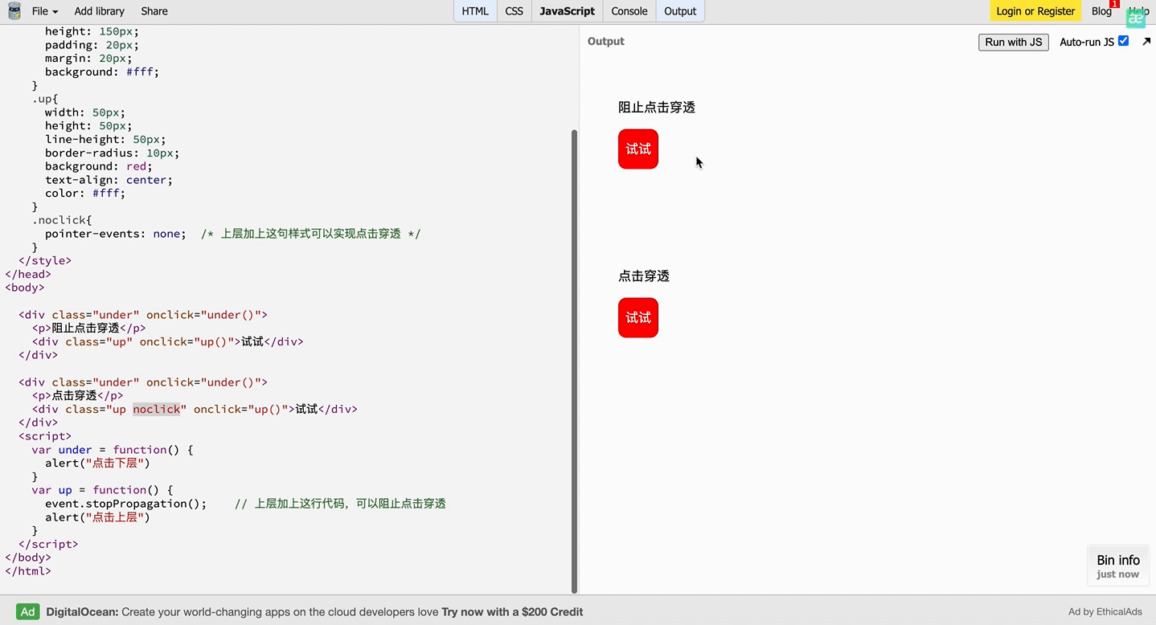Pop out the output with the arrow icon
1156x625 pixels.
[1146, 41]
